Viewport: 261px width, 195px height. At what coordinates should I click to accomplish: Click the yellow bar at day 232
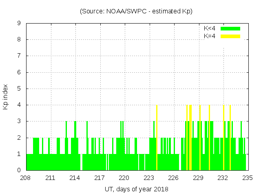point(223,138)
